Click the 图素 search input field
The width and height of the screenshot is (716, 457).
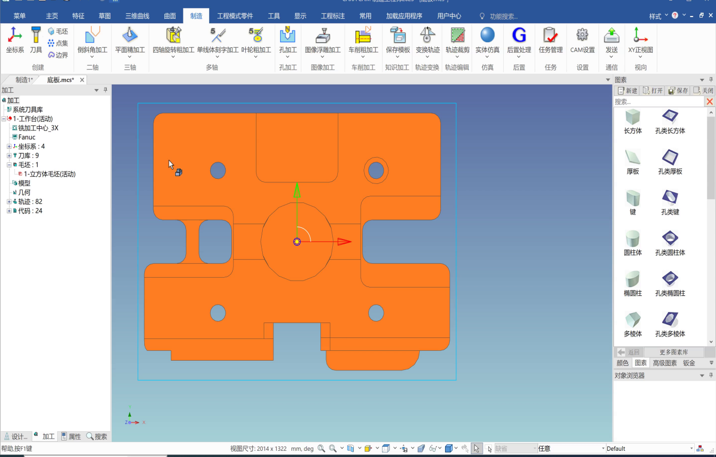658,102
